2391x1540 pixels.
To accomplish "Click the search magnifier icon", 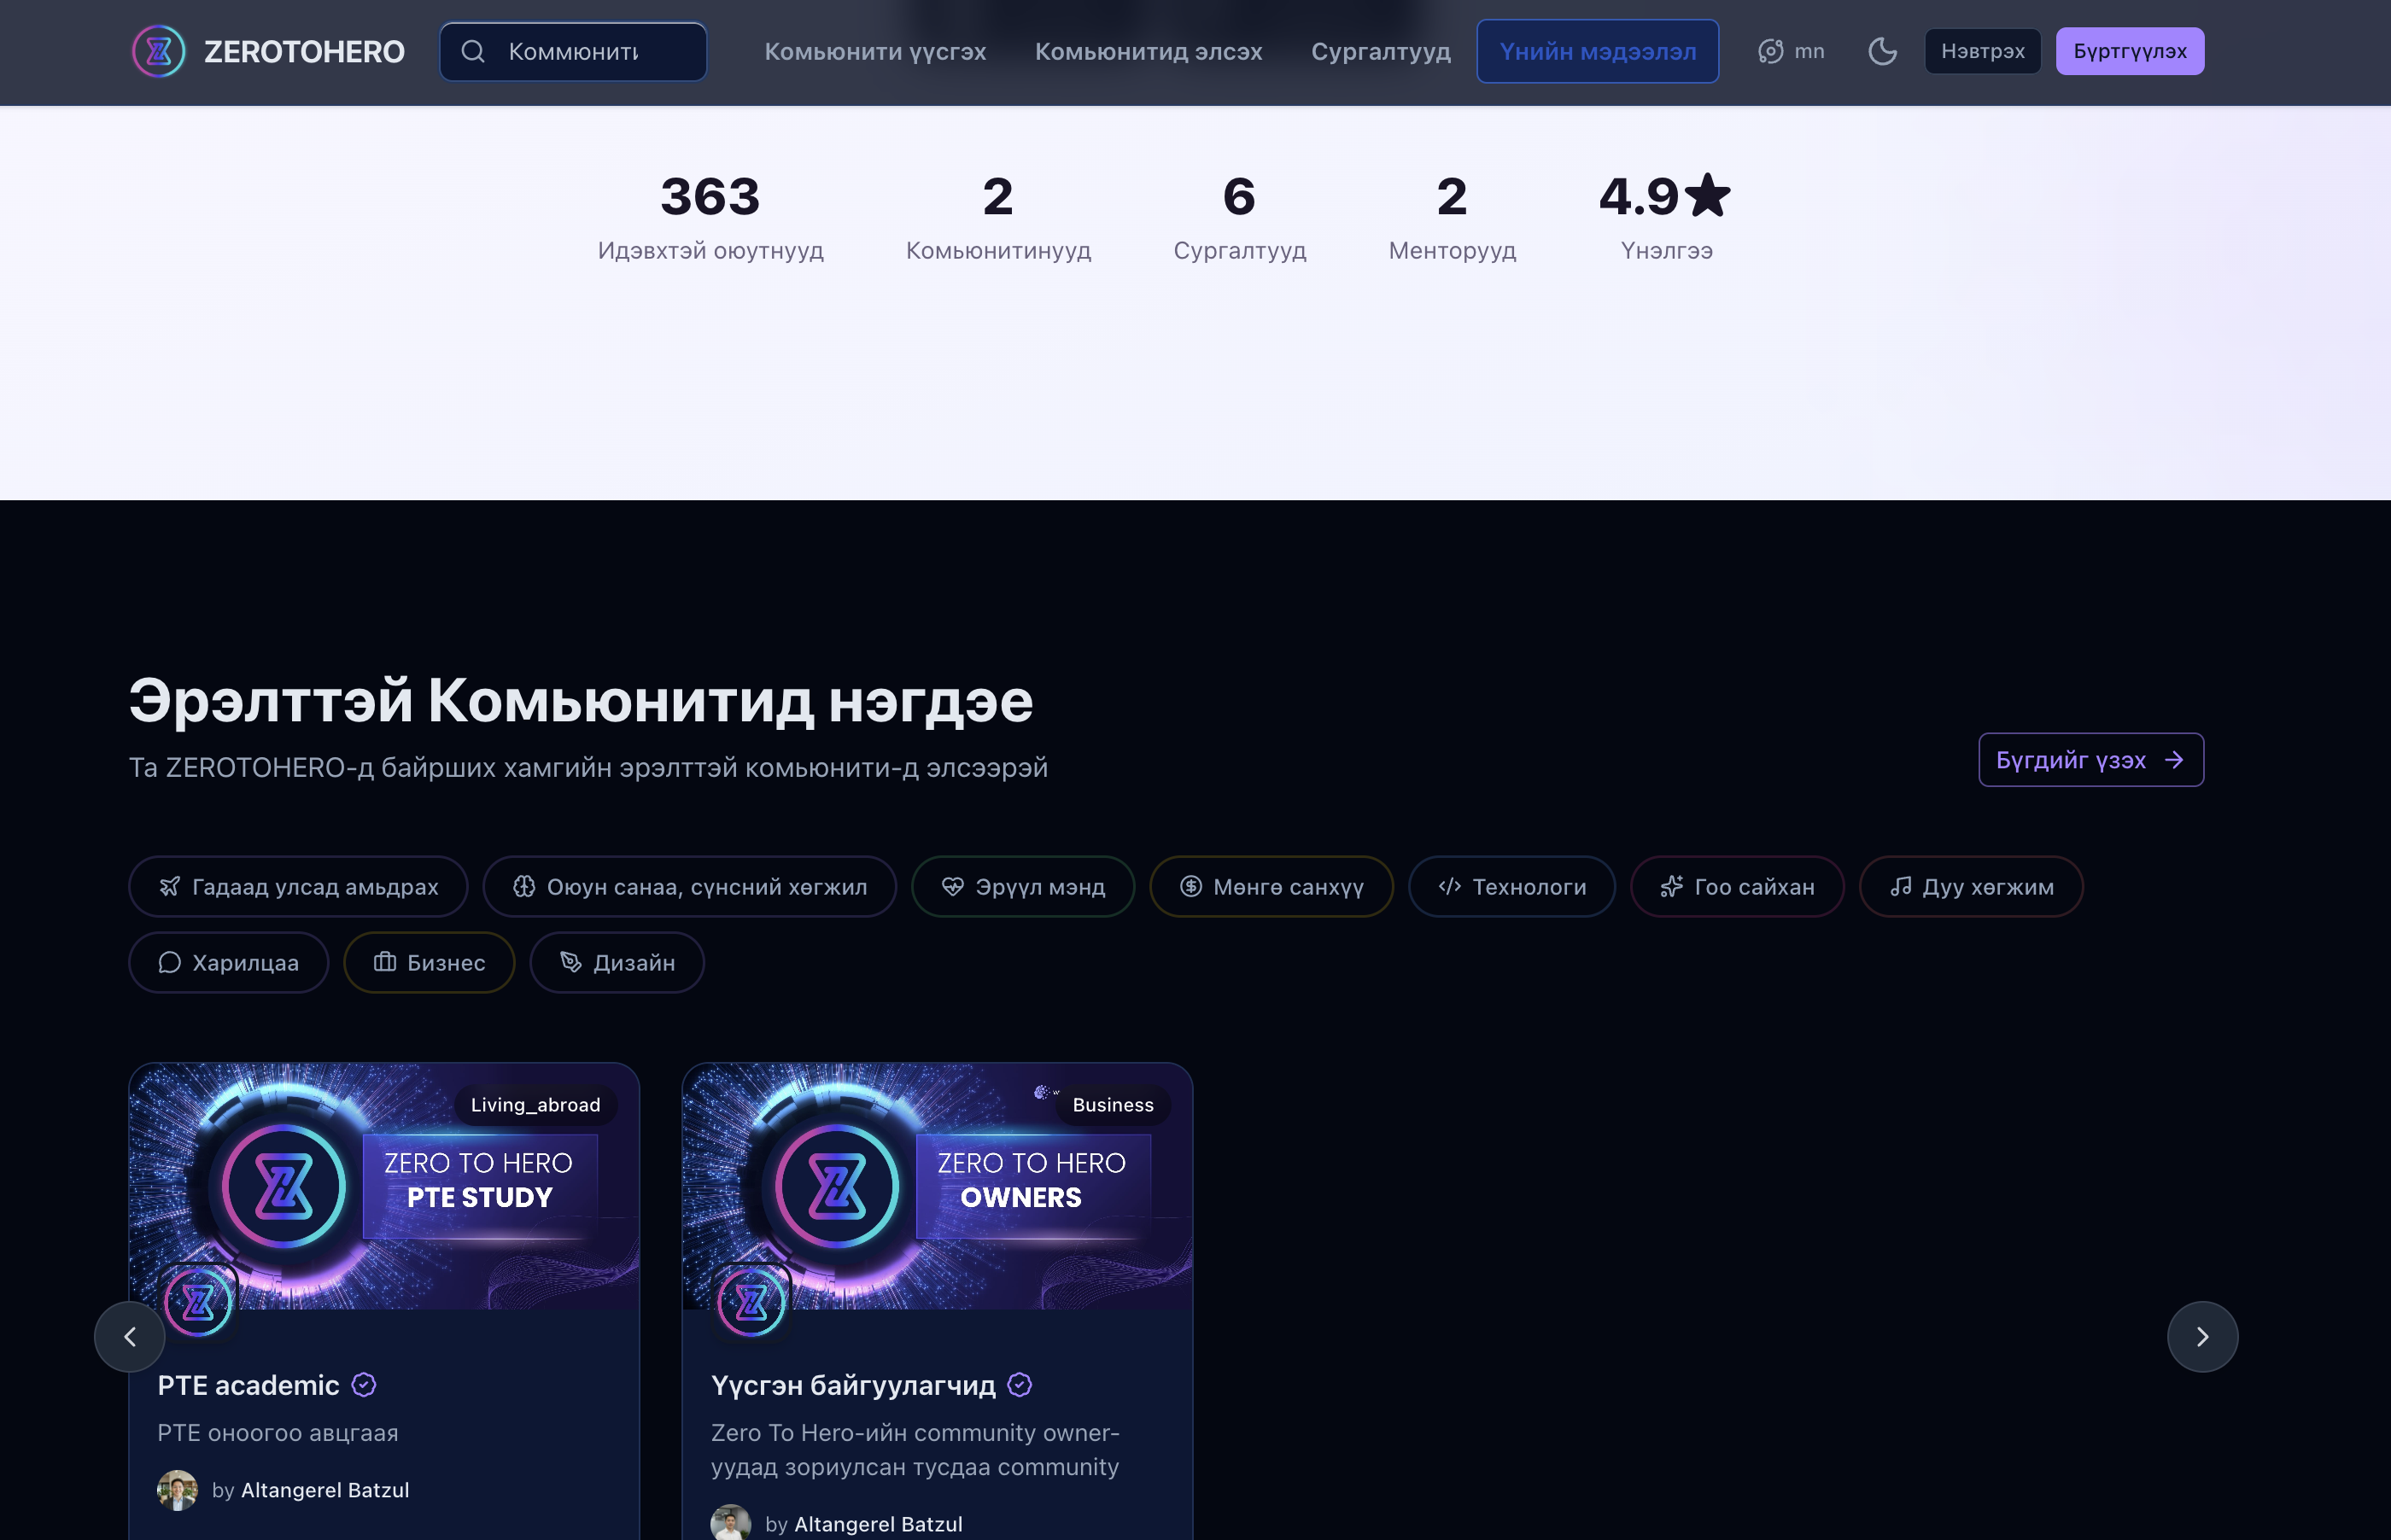I will click(x=473, y=51).
